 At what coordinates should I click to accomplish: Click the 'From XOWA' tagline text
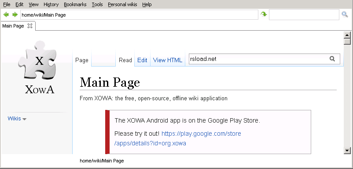tap(154, 98)
